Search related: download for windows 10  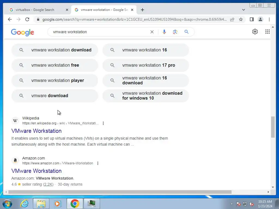click(x=146, y=96)
